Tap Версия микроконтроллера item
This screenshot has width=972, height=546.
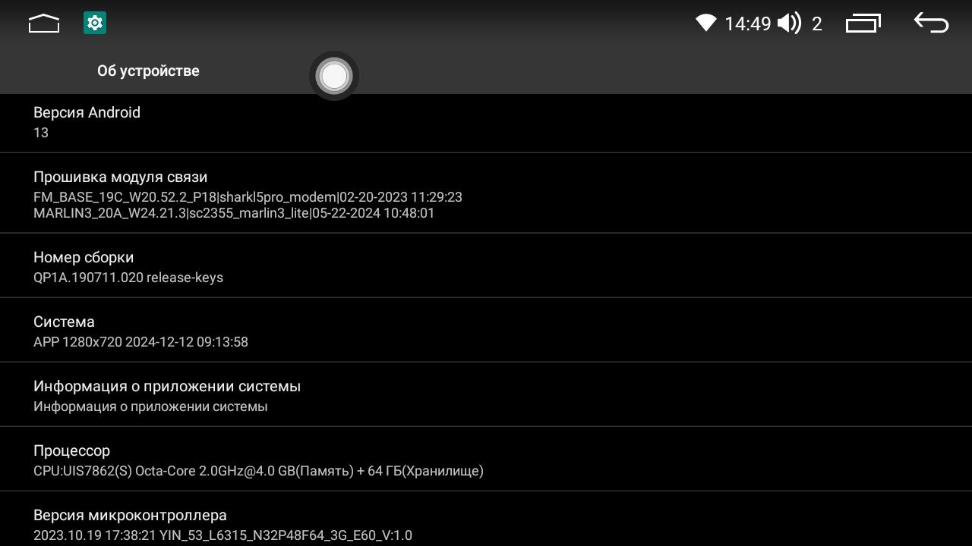point(486,519)
